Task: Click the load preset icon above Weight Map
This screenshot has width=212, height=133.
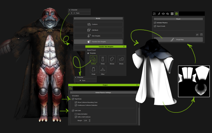Action: pyautogui.click(x=197, y=35)
